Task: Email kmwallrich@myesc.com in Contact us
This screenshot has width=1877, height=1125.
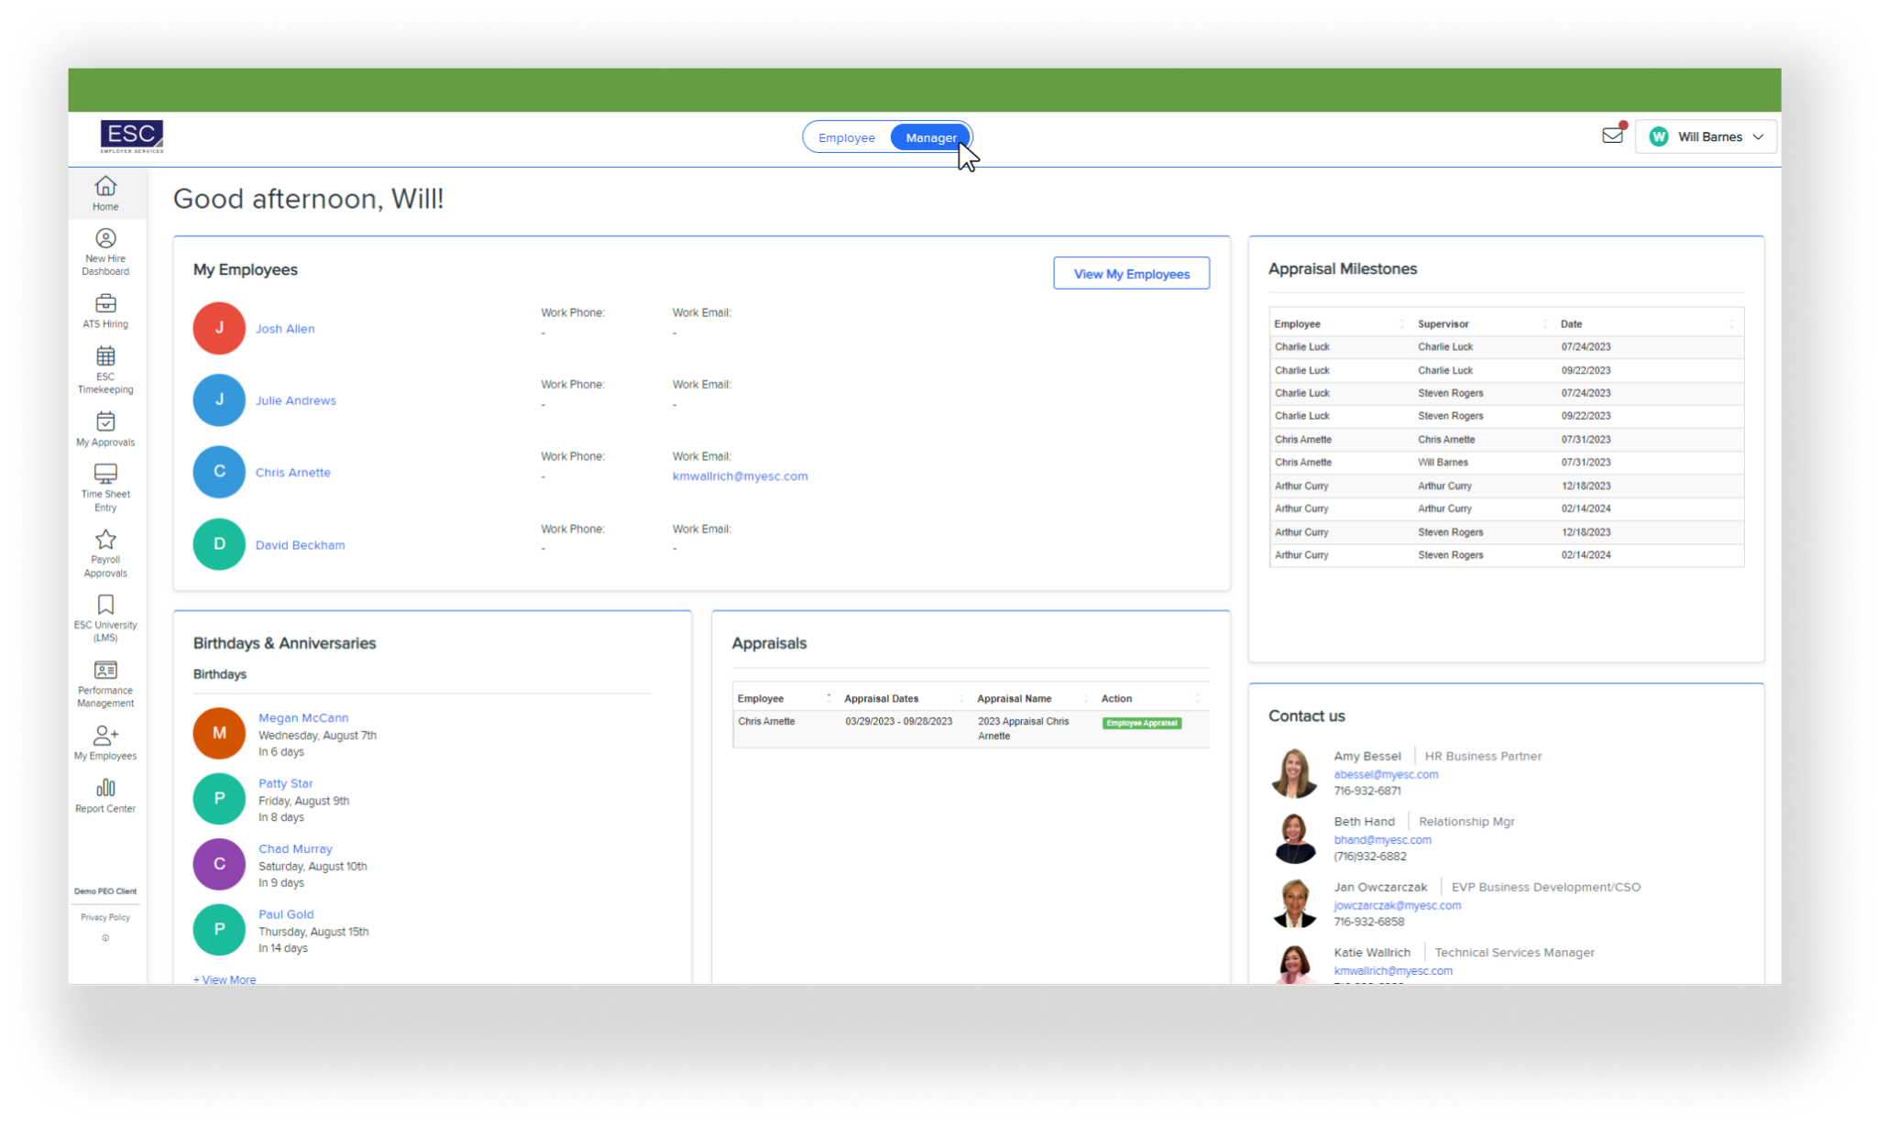Action: (x=1393, y=970)
